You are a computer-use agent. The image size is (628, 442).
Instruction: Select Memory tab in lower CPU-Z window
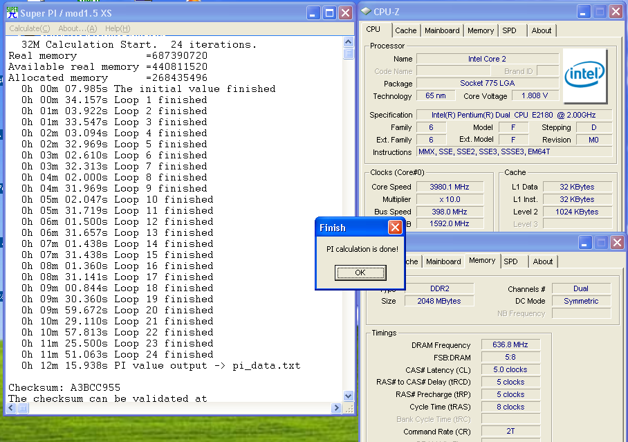pos(482,261)
